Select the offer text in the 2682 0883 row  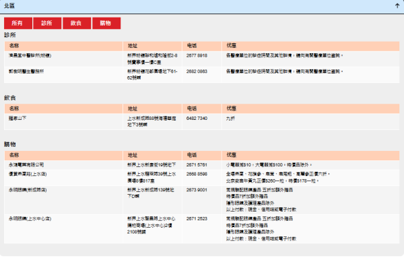click(x=285, y=71)
